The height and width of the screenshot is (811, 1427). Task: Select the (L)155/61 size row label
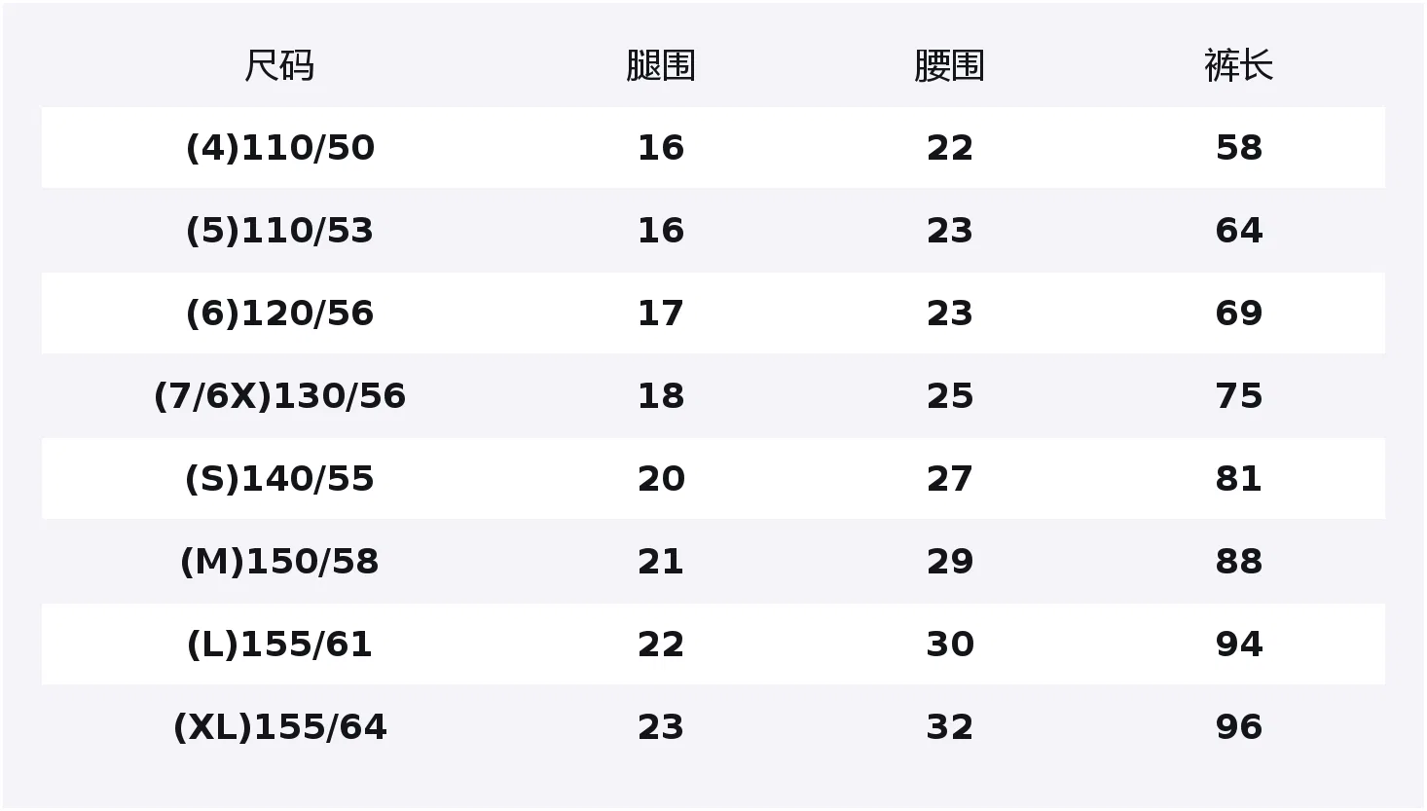280,645
